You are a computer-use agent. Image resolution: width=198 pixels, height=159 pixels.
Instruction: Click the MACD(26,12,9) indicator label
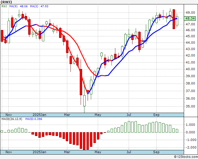point(12,119)
